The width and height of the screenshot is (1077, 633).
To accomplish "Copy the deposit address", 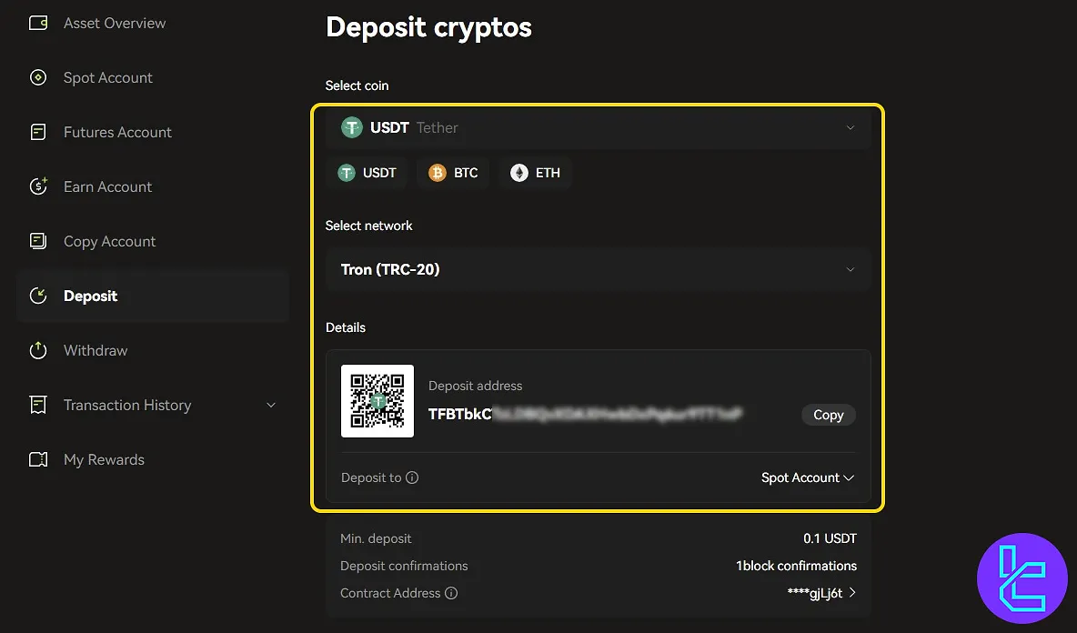I will click(829, 415).
